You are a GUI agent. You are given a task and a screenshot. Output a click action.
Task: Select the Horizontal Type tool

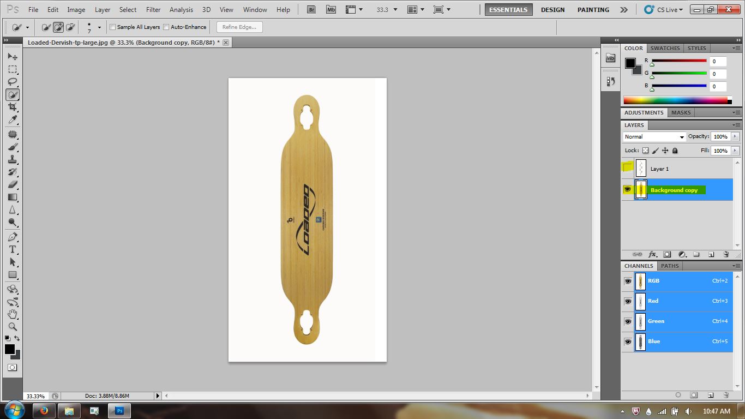(13, 249)
